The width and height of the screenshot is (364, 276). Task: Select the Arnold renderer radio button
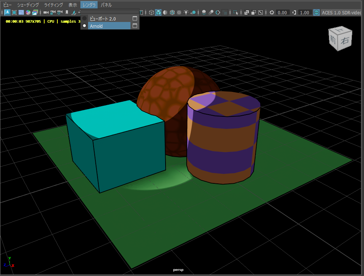click(x=84, y=26)
